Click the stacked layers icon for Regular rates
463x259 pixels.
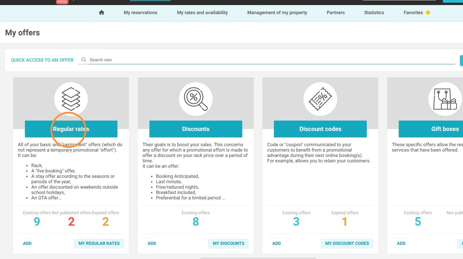coord(71,99)
